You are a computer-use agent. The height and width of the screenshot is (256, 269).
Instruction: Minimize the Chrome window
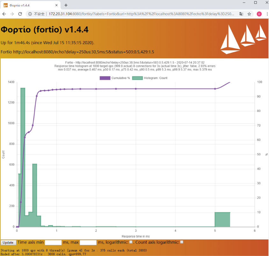(244, 3)
